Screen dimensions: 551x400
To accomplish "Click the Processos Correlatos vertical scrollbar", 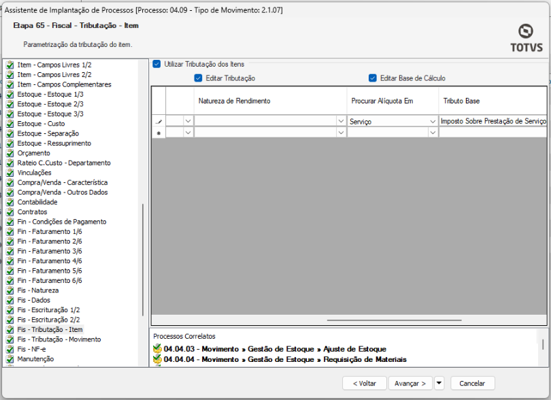I will (x=543, y=344).
